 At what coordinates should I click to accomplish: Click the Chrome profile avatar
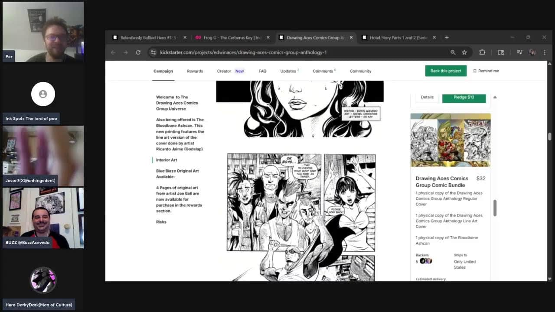[x=532, y=52]
